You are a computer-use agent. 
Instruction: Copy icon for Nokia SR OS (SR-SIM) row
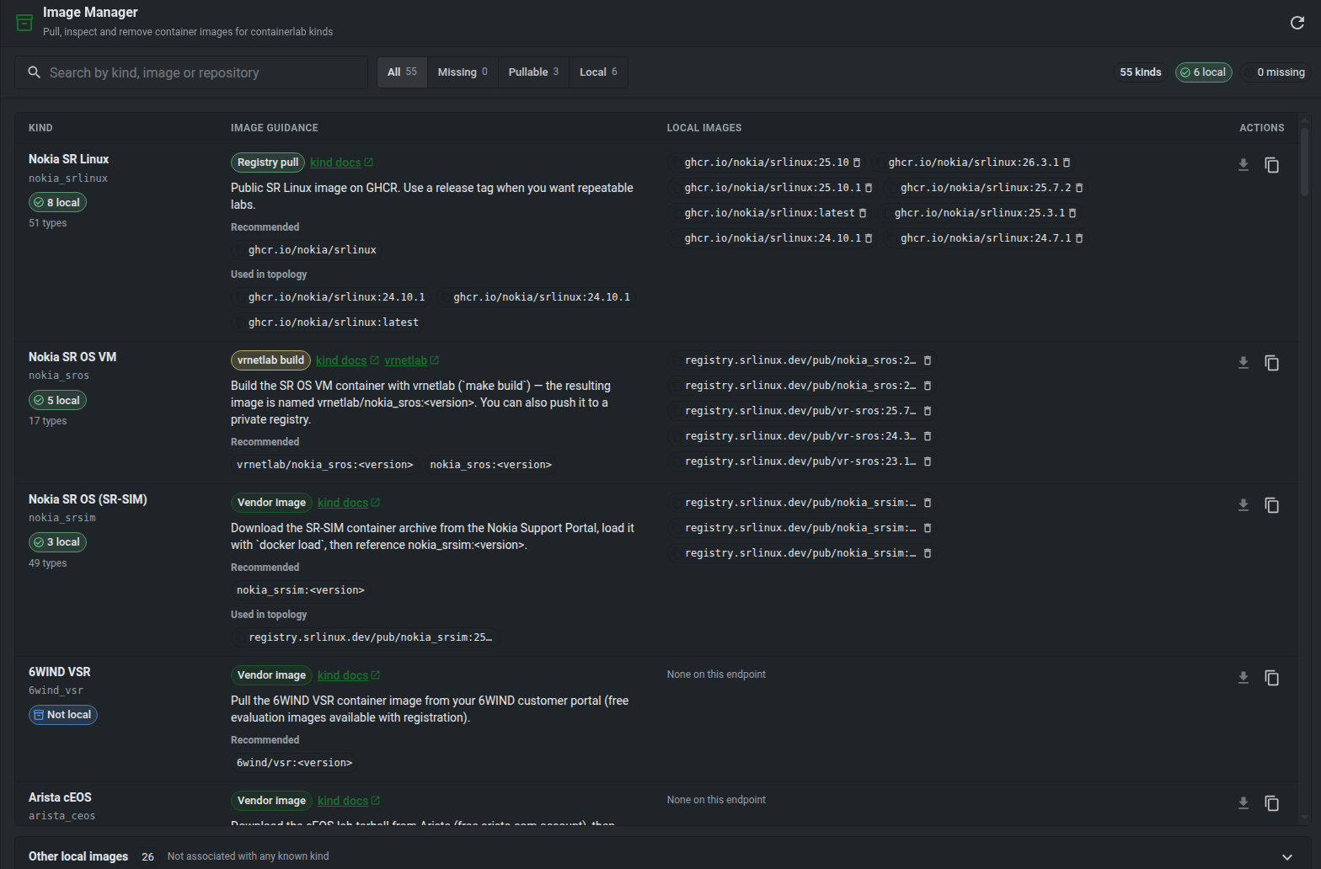1272,505
